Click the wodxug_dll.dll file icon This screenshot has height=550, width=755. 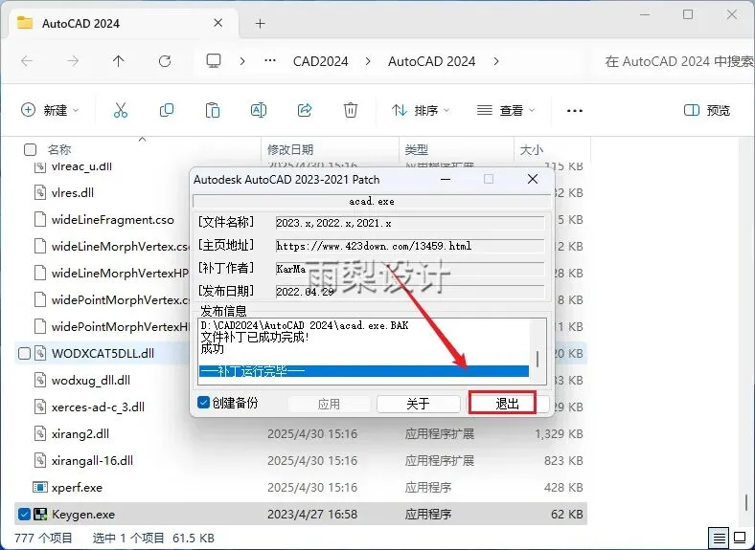pos(40,381)
